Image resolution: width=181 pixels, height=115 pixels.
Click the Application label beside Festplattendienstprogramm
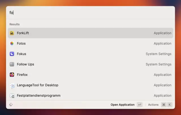163,96
